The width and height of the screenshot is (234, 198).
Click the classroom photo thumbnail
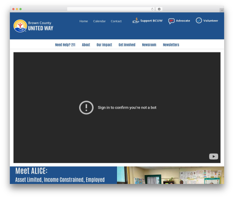click(x=170, y=175)
